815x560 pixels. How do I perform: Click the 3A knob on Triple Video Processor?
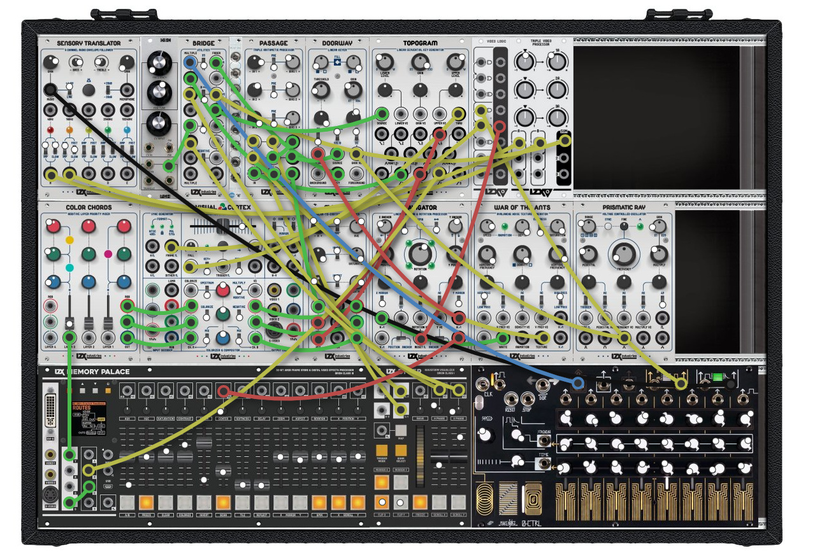point(556,117)
